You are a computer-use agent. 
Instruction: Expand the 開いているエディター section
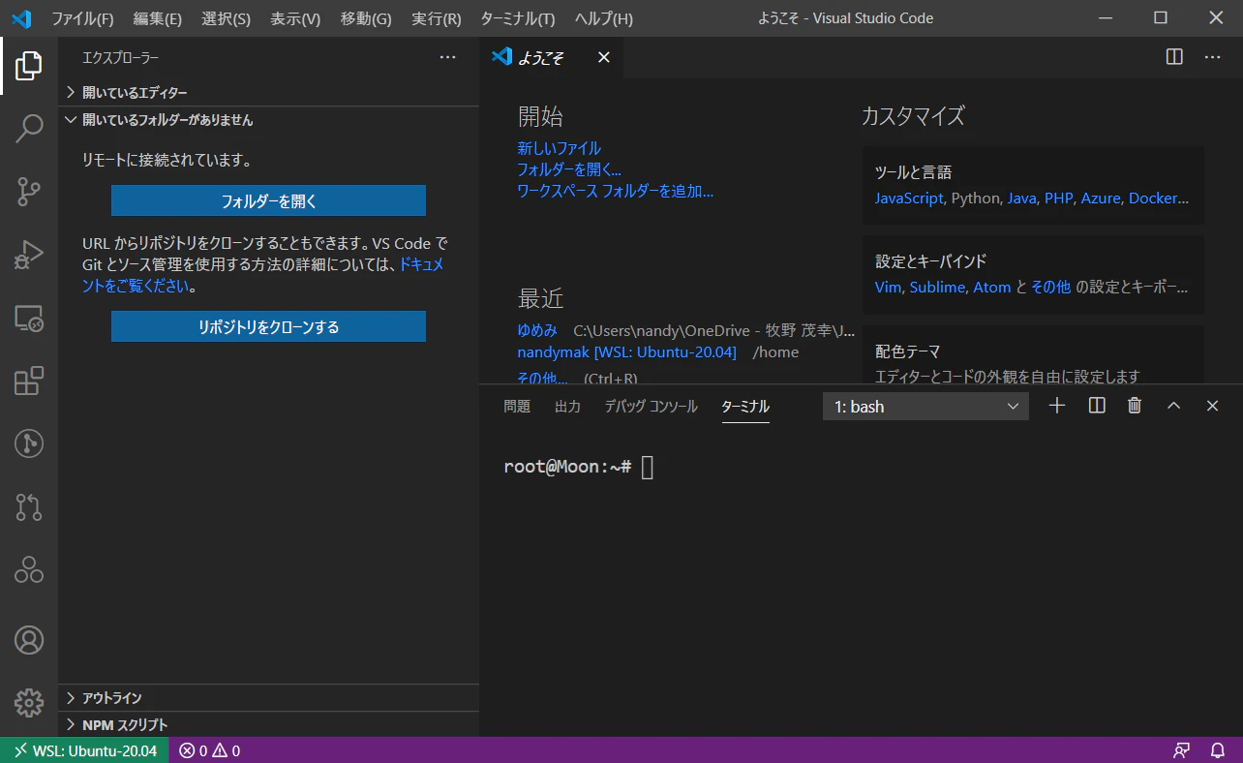coord(268,92)
